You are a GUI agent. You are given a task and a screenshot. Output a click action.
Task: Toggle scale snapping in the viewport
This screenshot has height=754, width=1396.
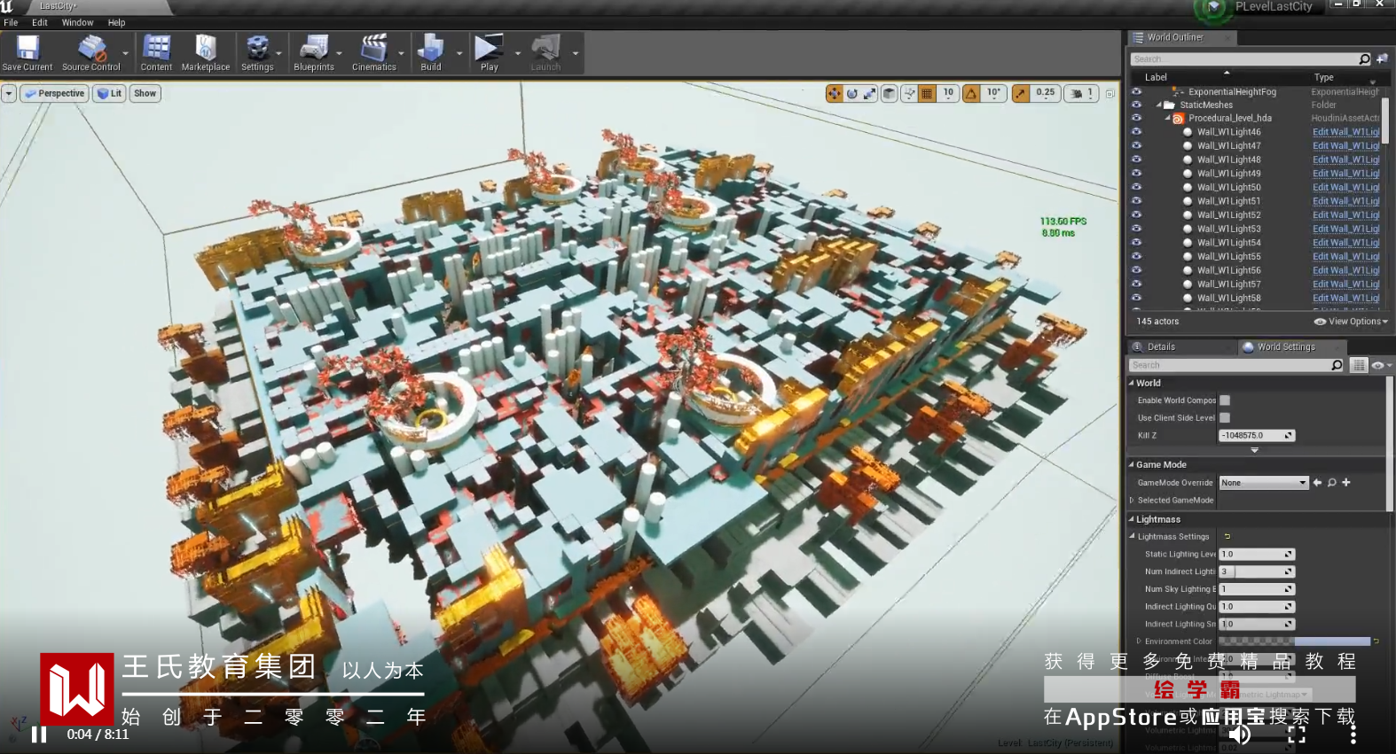(1021, 93)
